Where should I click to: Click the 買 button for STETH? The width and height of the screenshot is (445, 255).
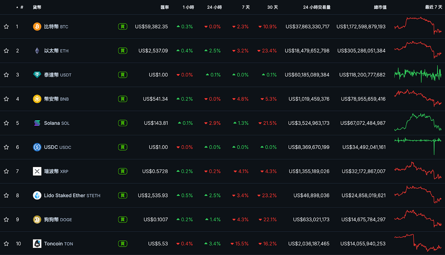coord(123,195)
